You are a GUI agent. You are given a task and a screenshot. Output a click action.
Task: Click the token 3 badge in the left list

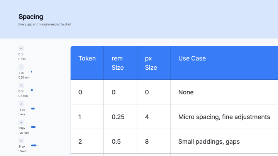21,104
